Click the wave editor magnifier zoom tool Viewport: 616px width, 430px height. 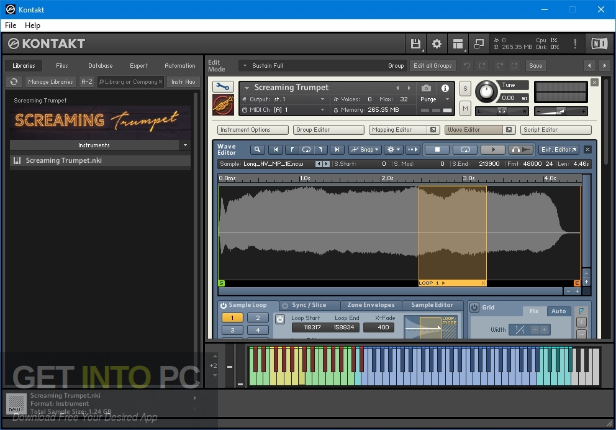coord(257,150)
